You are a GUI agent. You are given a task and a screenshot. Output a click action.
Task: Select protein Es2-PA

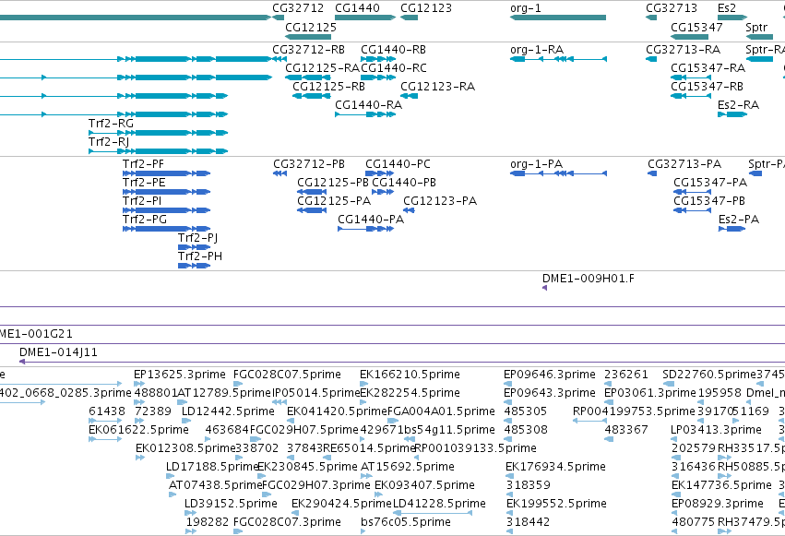click(x=731, y=229)
